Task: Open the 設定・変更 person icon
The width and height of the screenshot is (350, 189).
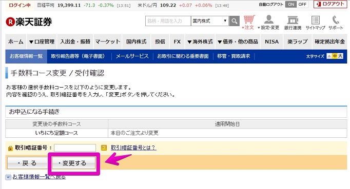Action: (269, 23)
